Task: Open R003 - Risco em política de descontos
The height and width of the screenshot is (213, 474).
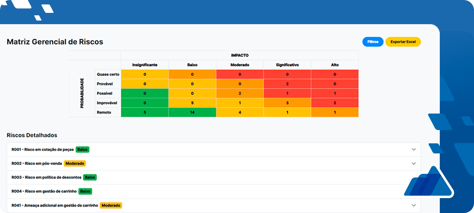Action: 47,178
